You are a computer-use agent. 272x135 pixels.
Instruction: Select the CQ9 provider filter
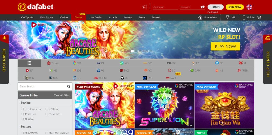pyautogui.click(x=148, y=63)
